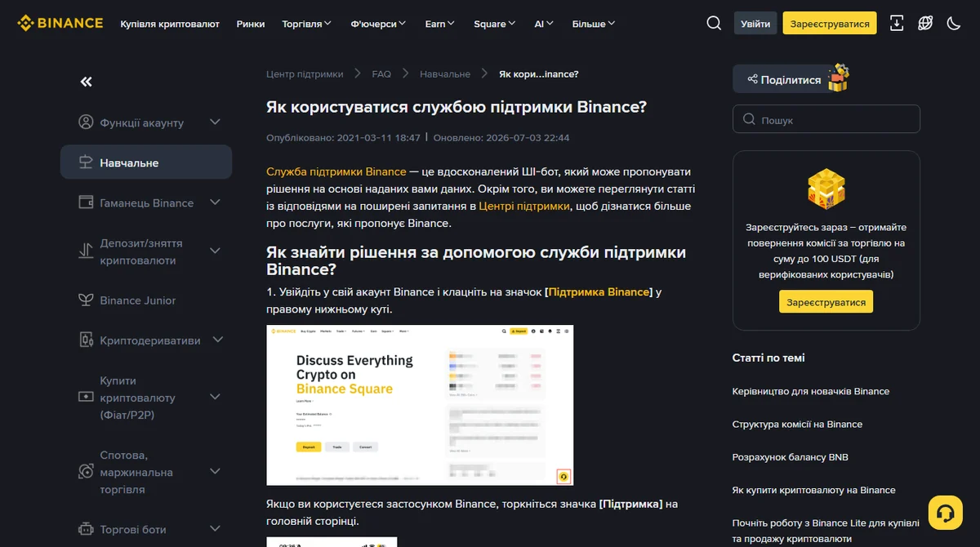Open Центрі підтримки inline link
The width and height of the screenshot is (980, 547).
tap(524, 206)
